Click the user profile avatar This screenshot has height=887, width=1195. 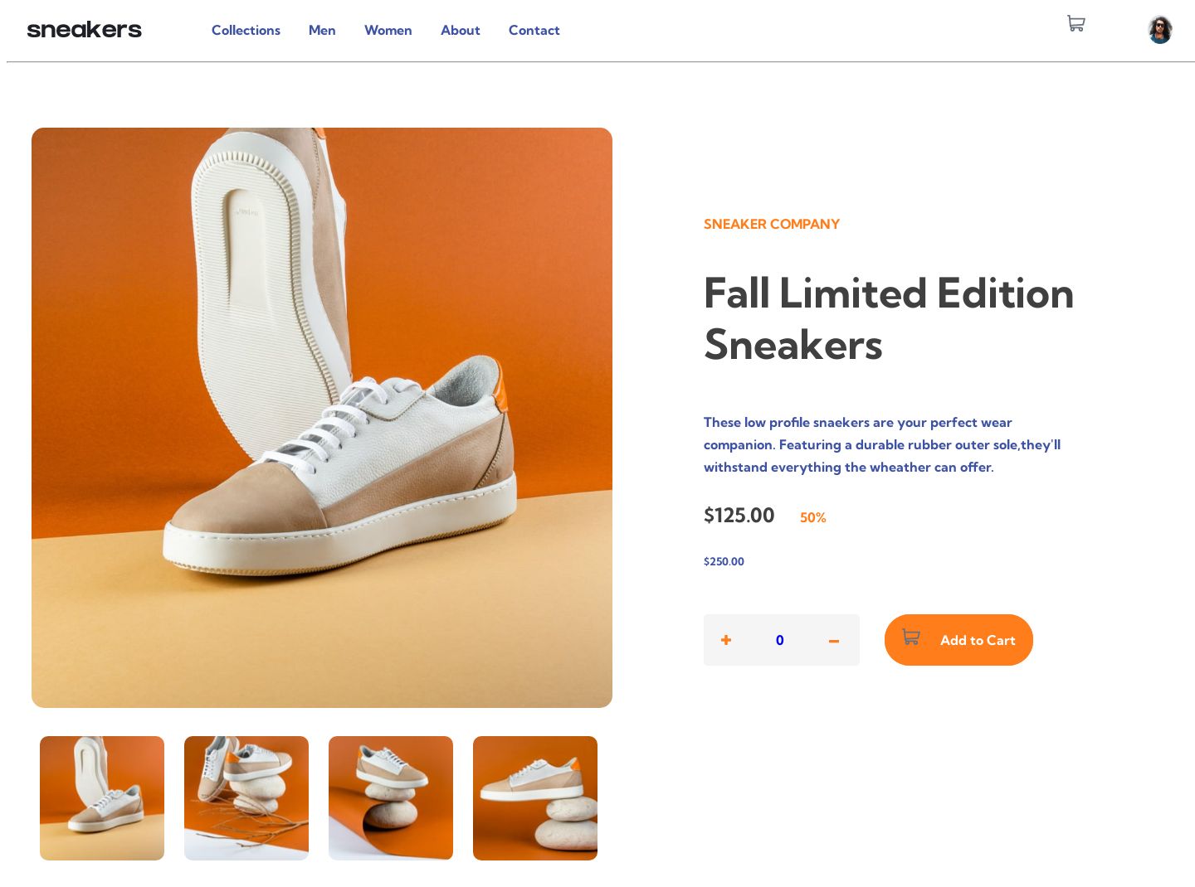[x=1159, y=30]
